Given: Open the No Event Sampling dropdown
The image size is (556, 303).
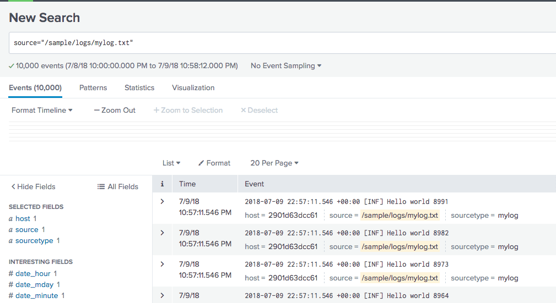Looking at the screenshot, I should (286, 66).
